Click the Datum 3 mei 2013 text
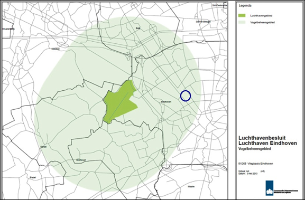Viewport: 305px width, 200px height. [x=248, y=174]
